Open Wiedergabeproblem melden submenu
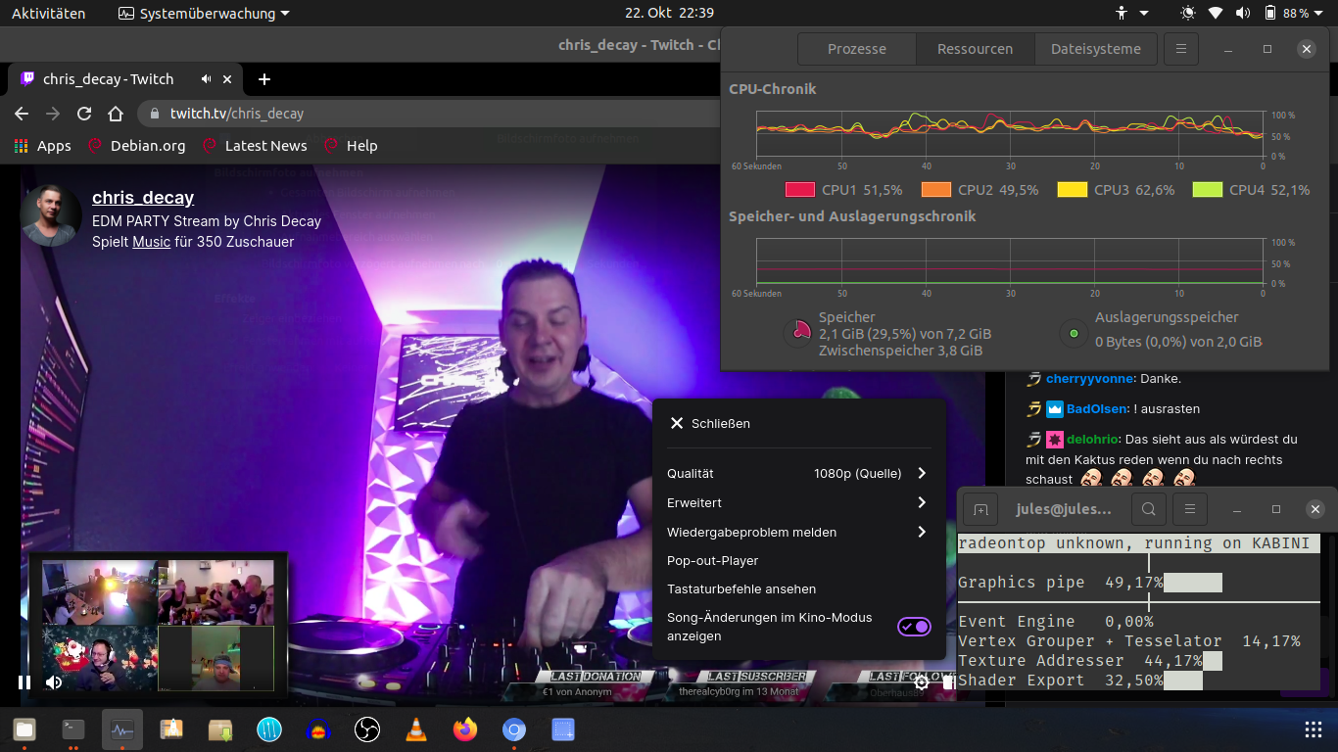Screen dimensions: 1338x752 point(798,532)
